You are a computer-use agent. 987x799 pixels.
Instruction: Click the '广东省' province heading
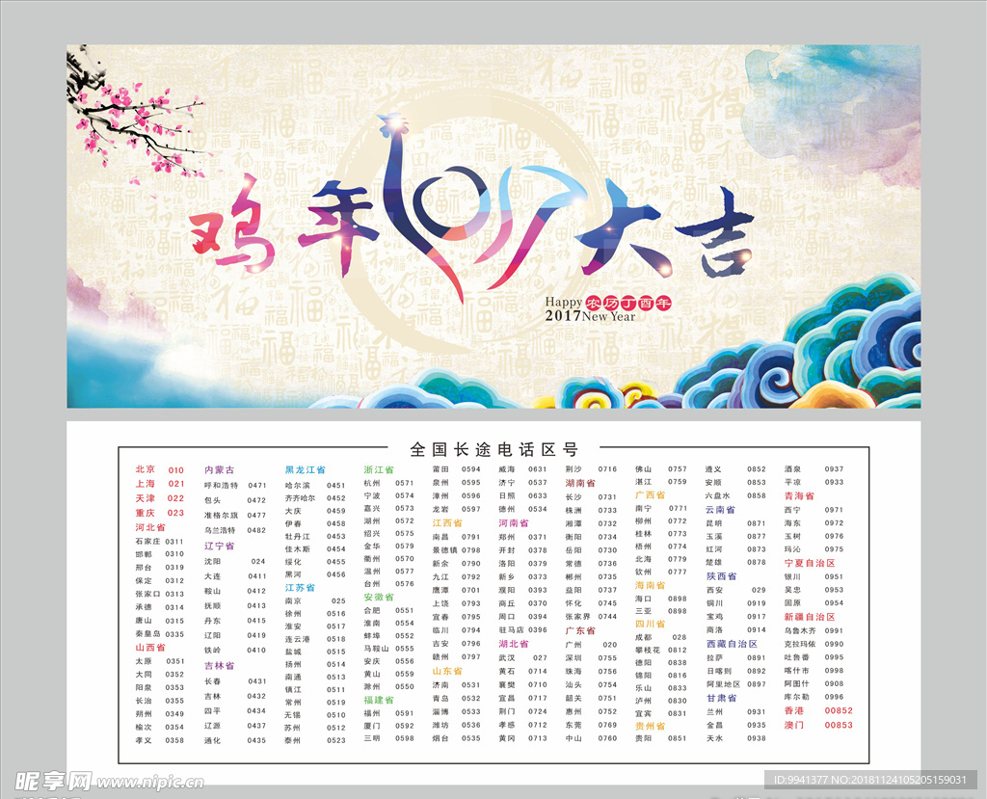580,630
